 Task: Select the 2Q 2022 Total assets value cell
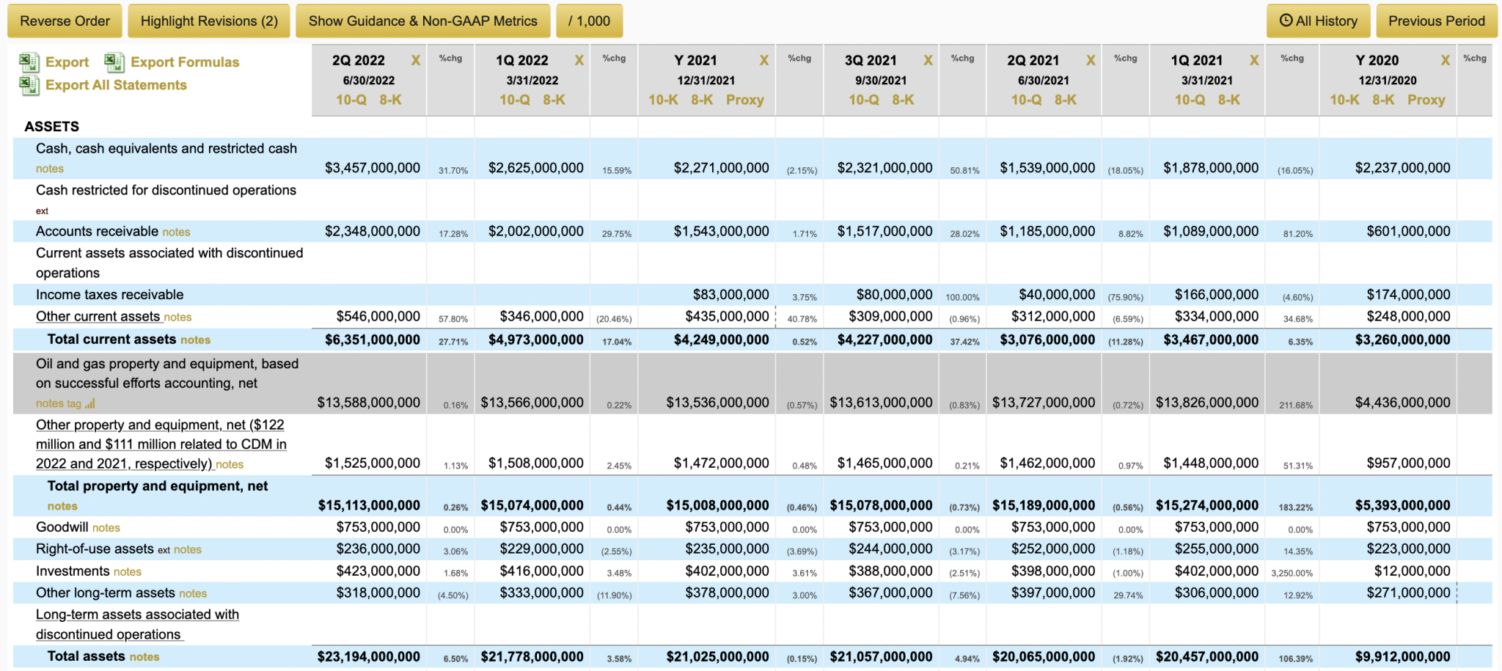click(368, 656)
